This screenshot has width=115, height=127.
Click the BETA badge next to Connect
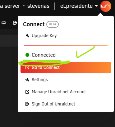click(x=53, y=24)
